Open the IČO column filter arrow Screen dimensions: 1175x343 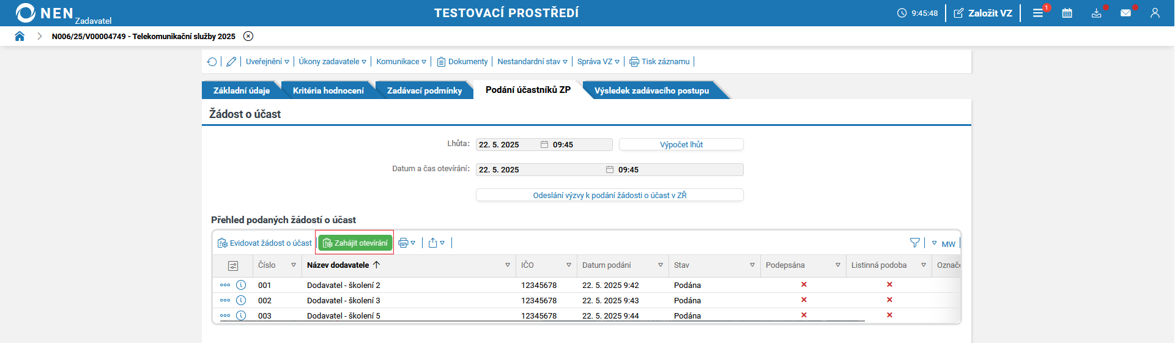point(569,265)
